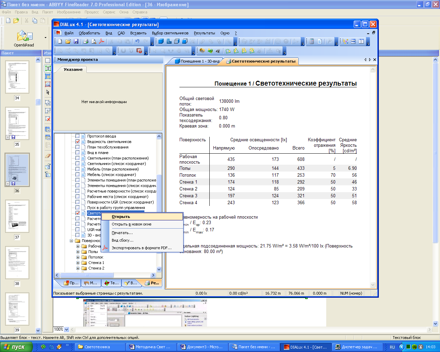Click the calculator icon in DIALux toolbar
Screen dimensions: 440x352
[x=312, y=42]
